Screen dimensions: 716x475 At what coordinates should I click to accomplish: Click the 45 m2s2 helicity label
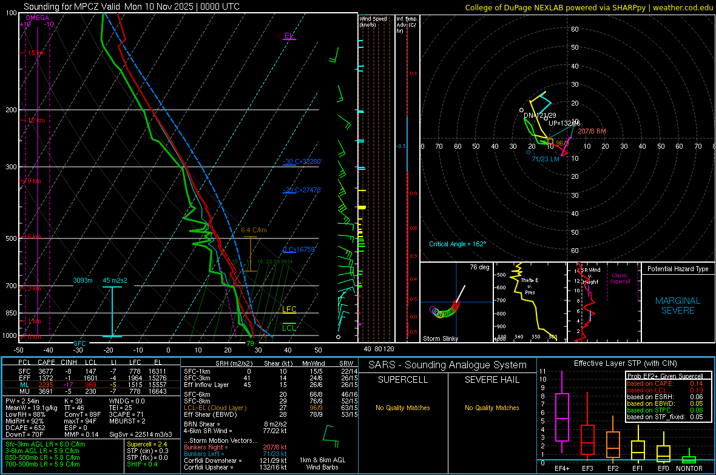click(115, 280)
